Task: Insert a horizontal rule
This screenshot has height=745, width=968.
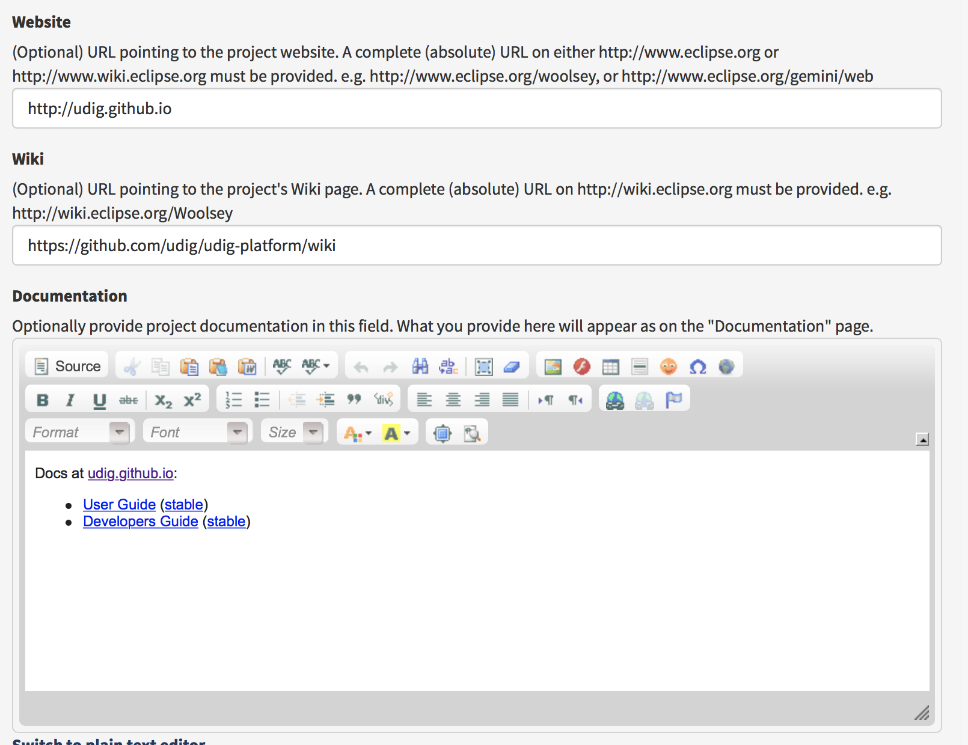Action: 639,365
